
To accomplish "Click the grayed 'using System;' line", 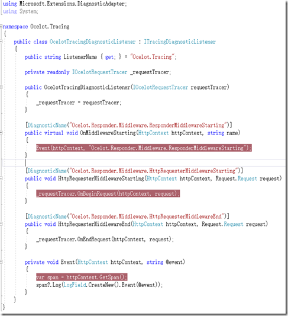I will click(x=20, y=11).
